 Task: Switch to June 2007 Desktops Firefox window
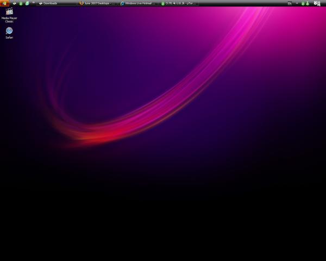[97, 3]
